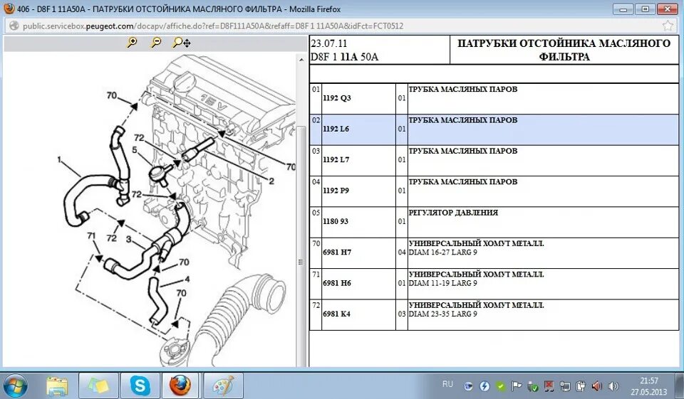Click the green checkmark tray icon
Viewport: 684px width, 399px height.
[501, 386]
